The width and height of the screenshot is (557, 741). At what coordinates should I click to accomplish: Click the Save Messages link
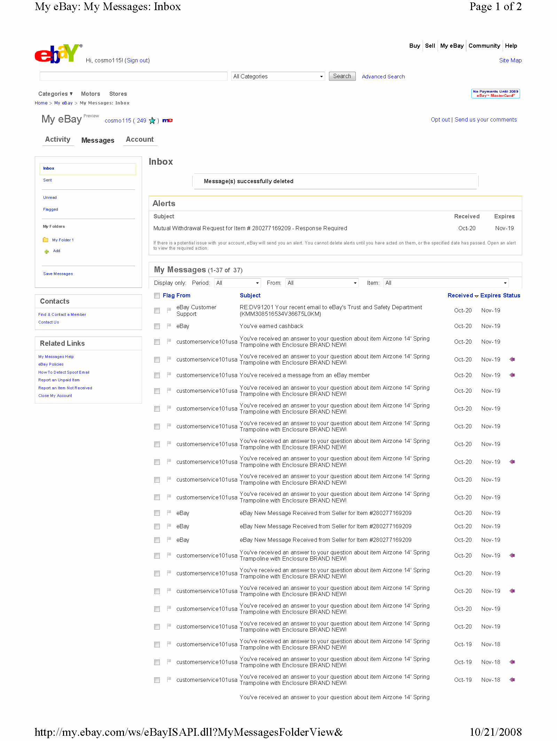coord(58,274)
